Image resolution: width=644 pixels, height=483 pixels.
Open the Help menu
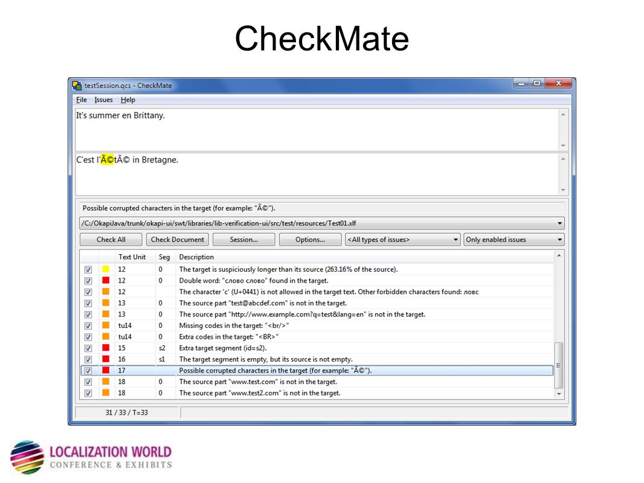(x=127, y=100)
